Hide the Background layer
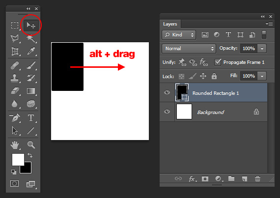The height and width of the screenshot is (198, 280). (x=167, y=112)
